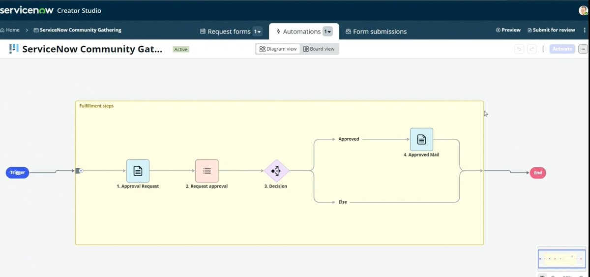Click the Undo arrow button
This screenshot has height=277, width=590.
519,49
